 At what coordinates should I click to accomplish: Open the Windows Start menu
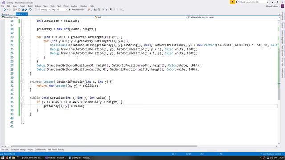pos(3,158)
